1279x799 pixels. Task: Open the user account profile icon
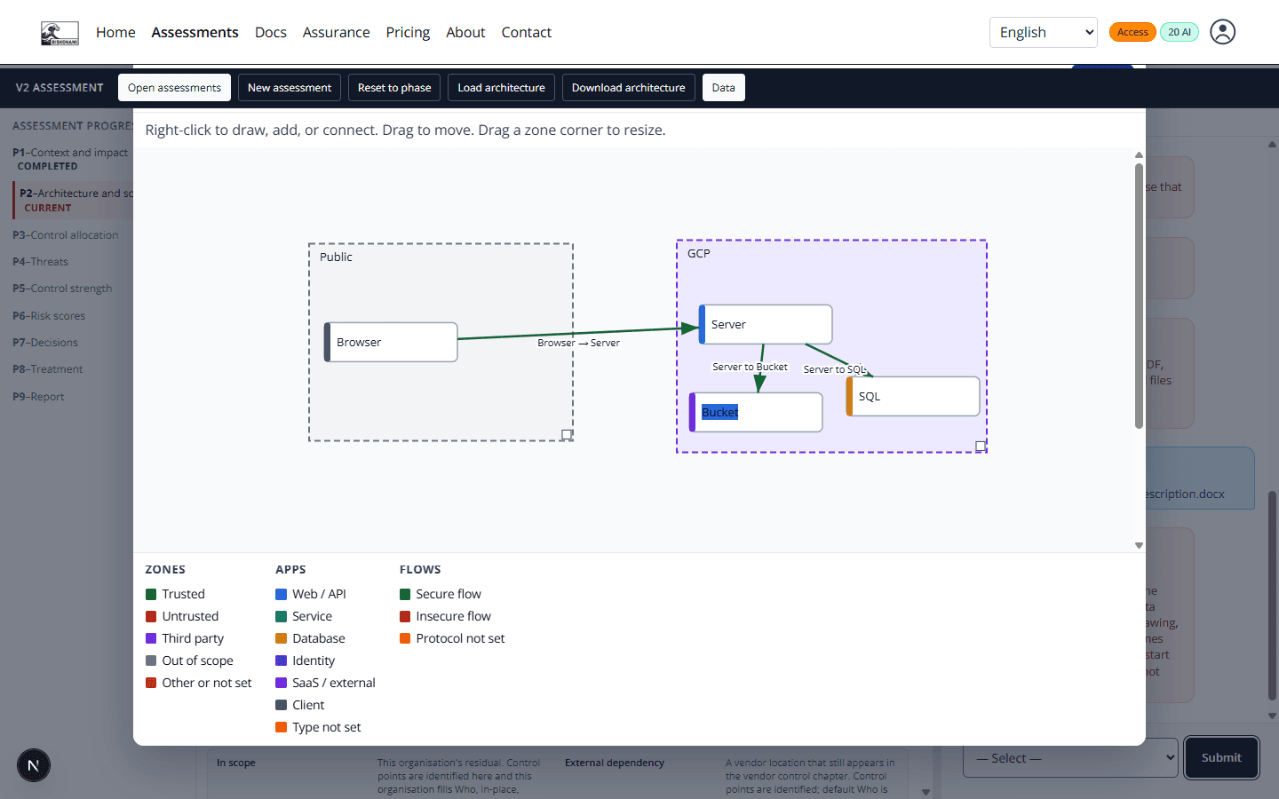[x=1223, y=32]
